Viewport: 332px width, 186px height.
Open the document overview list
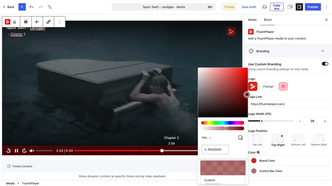[x=50, y=7]
